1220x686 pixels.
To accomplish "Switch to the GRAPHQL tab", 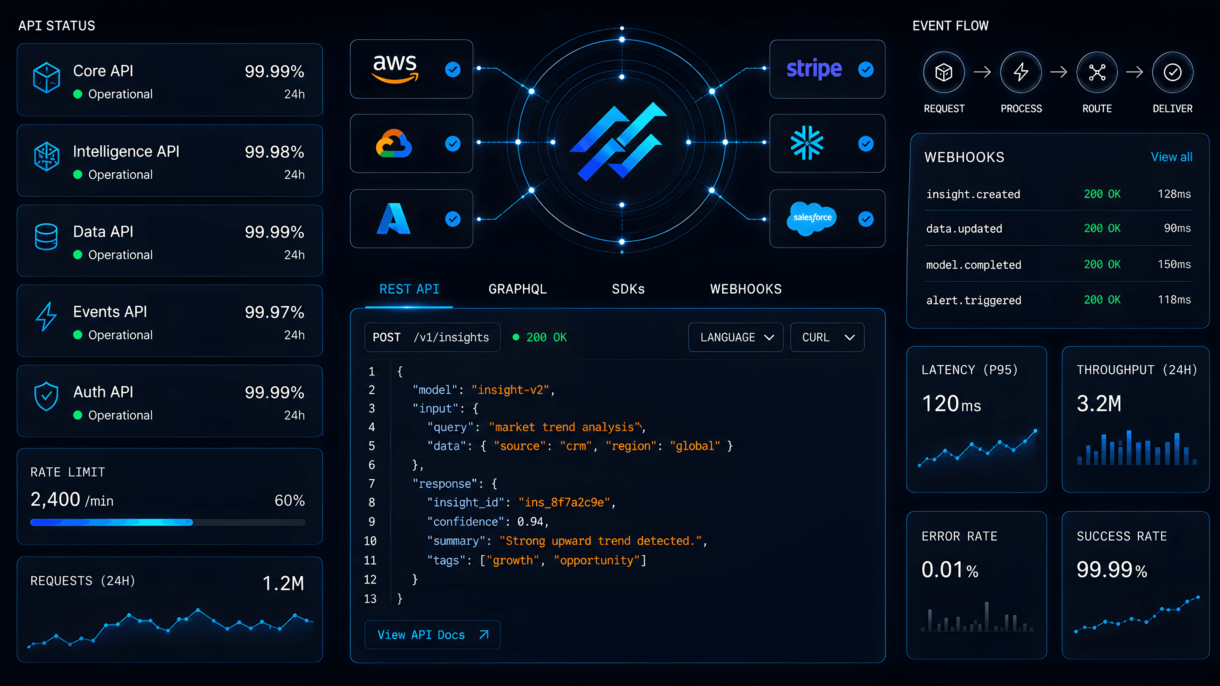I will point(518,289).
